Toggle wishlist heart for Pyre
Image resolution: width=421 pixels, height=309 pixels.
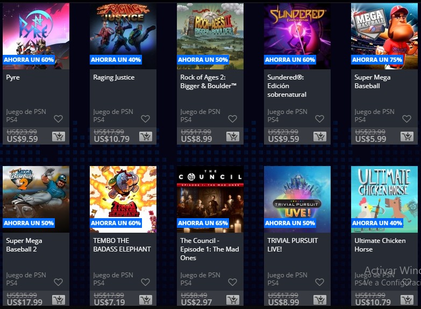58,119
